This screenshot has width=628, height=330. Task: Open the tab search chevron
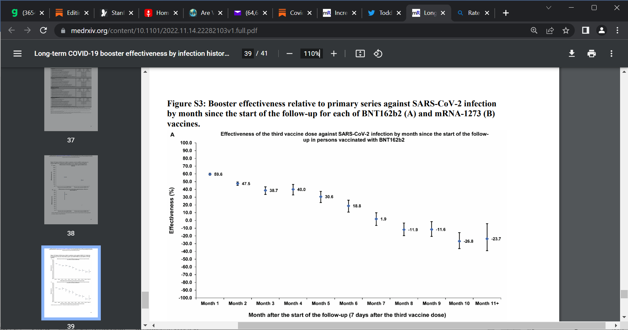(549, 8)
